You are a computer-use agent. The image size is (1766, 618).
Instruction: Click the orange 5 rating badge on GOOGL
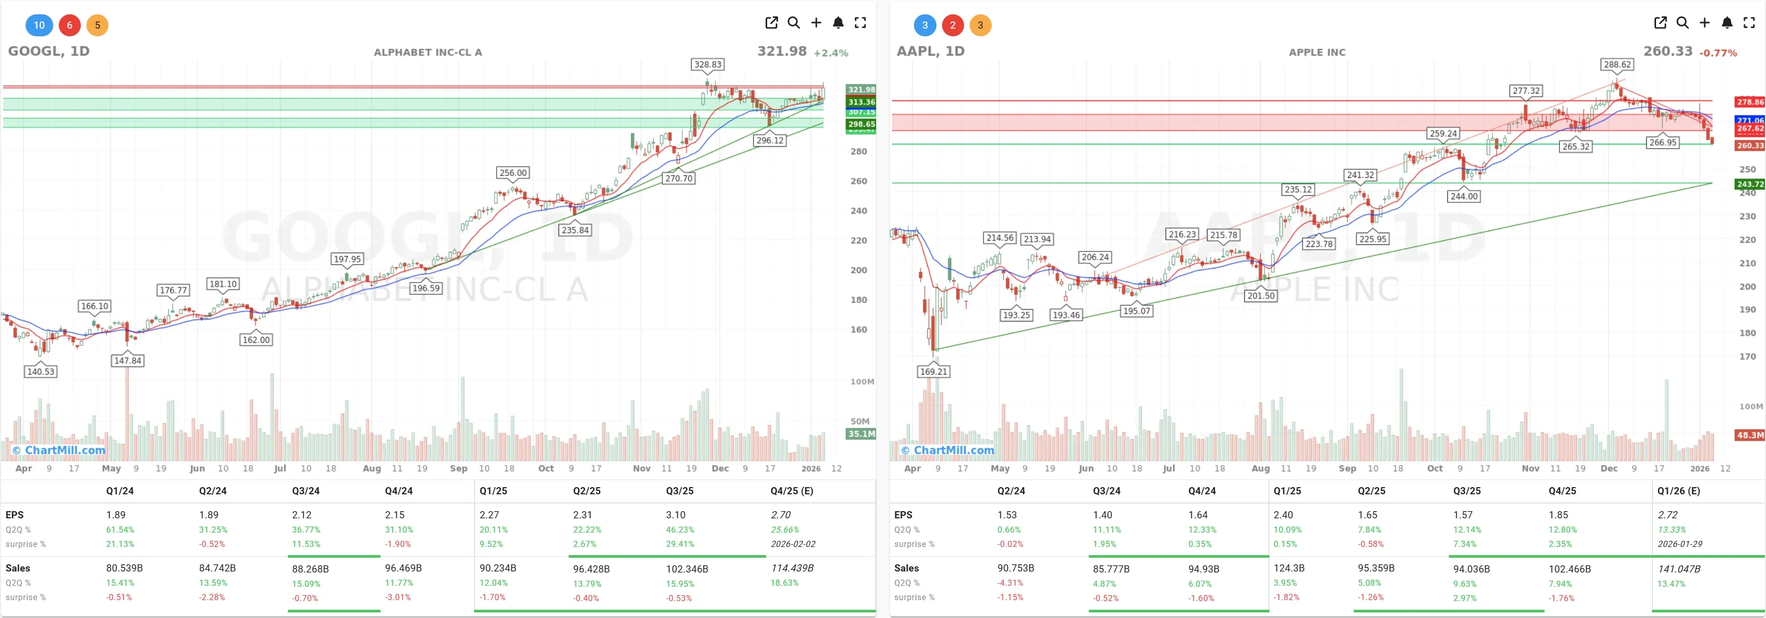(x=97, y=25)
